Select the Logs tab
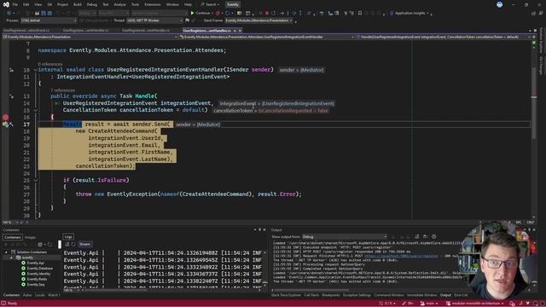This screenshot has height=307, width=546. point(68,237)
